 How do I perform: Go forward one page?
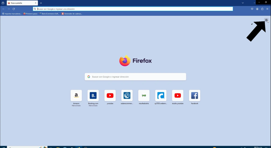click(8, 9)
